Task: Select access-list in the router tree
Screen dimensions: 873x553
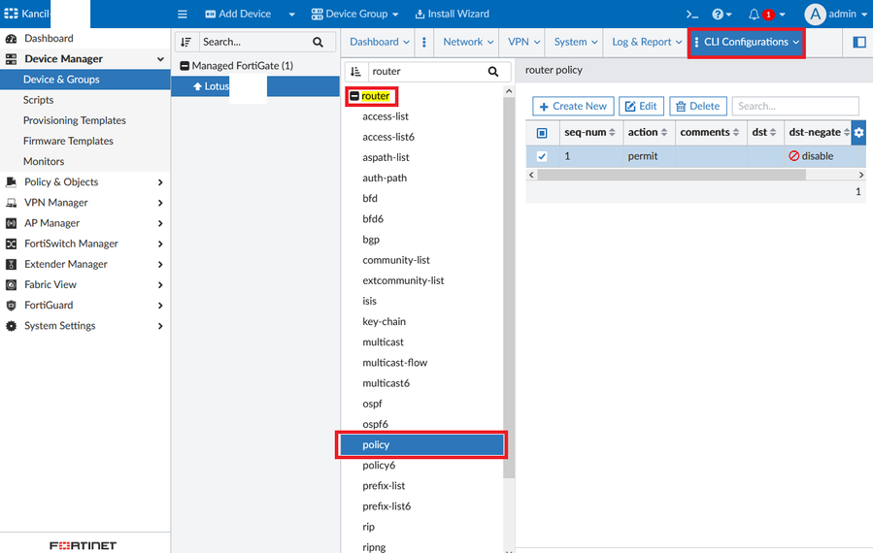Action: tap(386, 116)
